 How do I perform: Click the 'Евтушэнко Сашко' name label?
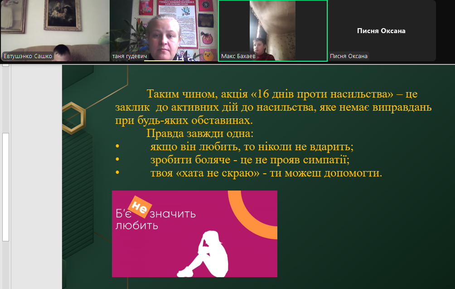coord(28,56)
